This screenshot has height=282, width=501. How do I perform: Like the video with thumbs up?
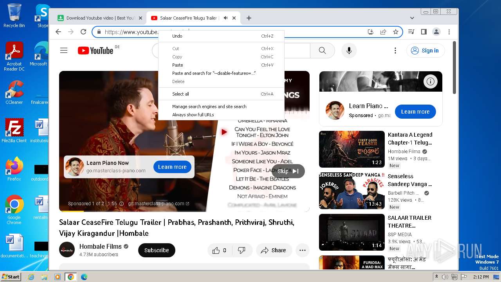coord(220,250)
